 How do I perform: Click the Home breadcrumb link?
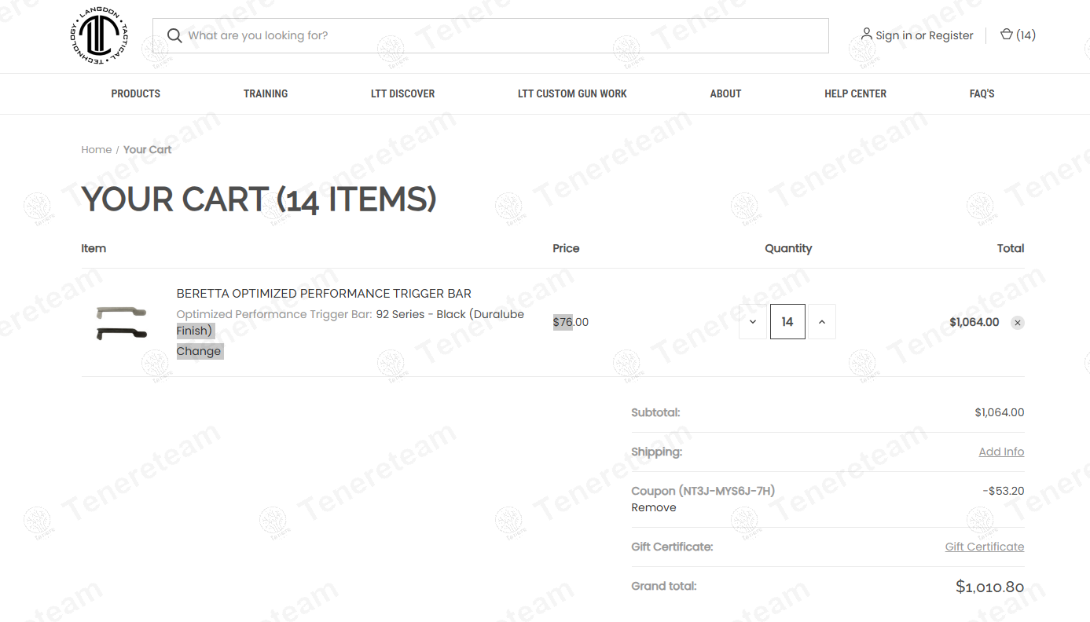(96, 149)
